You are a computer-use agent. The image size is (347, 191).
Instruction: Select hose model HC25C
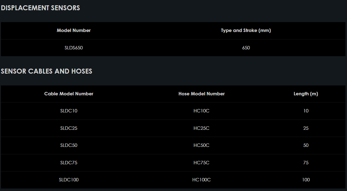[x=201, y=128]
